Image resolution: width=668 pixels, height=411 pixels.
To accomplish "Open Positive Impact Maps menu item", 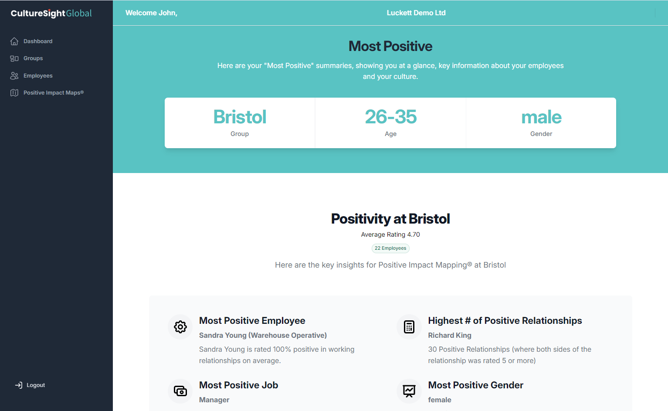I will (53, 93).
